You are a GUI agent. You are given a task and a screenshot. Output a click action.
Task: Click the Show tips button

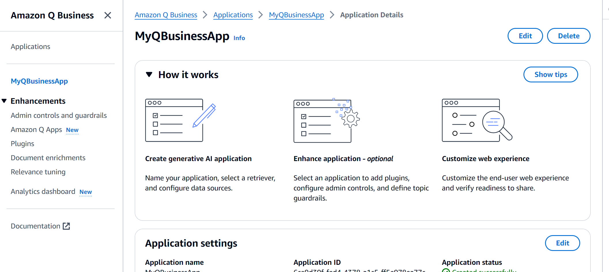(x=551, y=75)
